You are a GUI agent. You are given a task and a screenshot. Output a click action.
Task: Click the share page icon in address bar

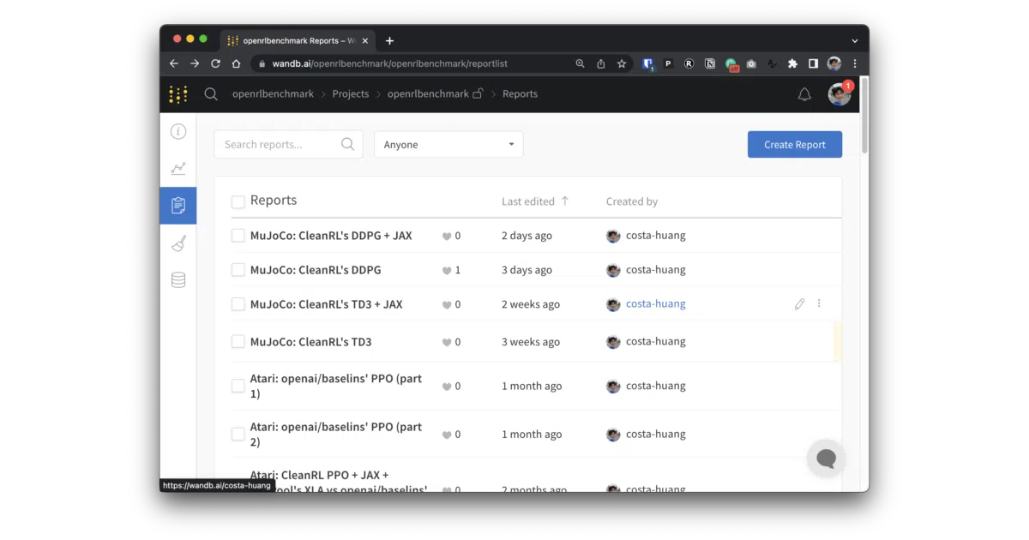[x=601, y=63]
